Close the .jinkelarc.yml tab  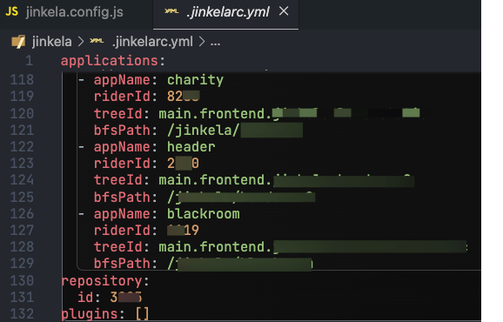284,11
